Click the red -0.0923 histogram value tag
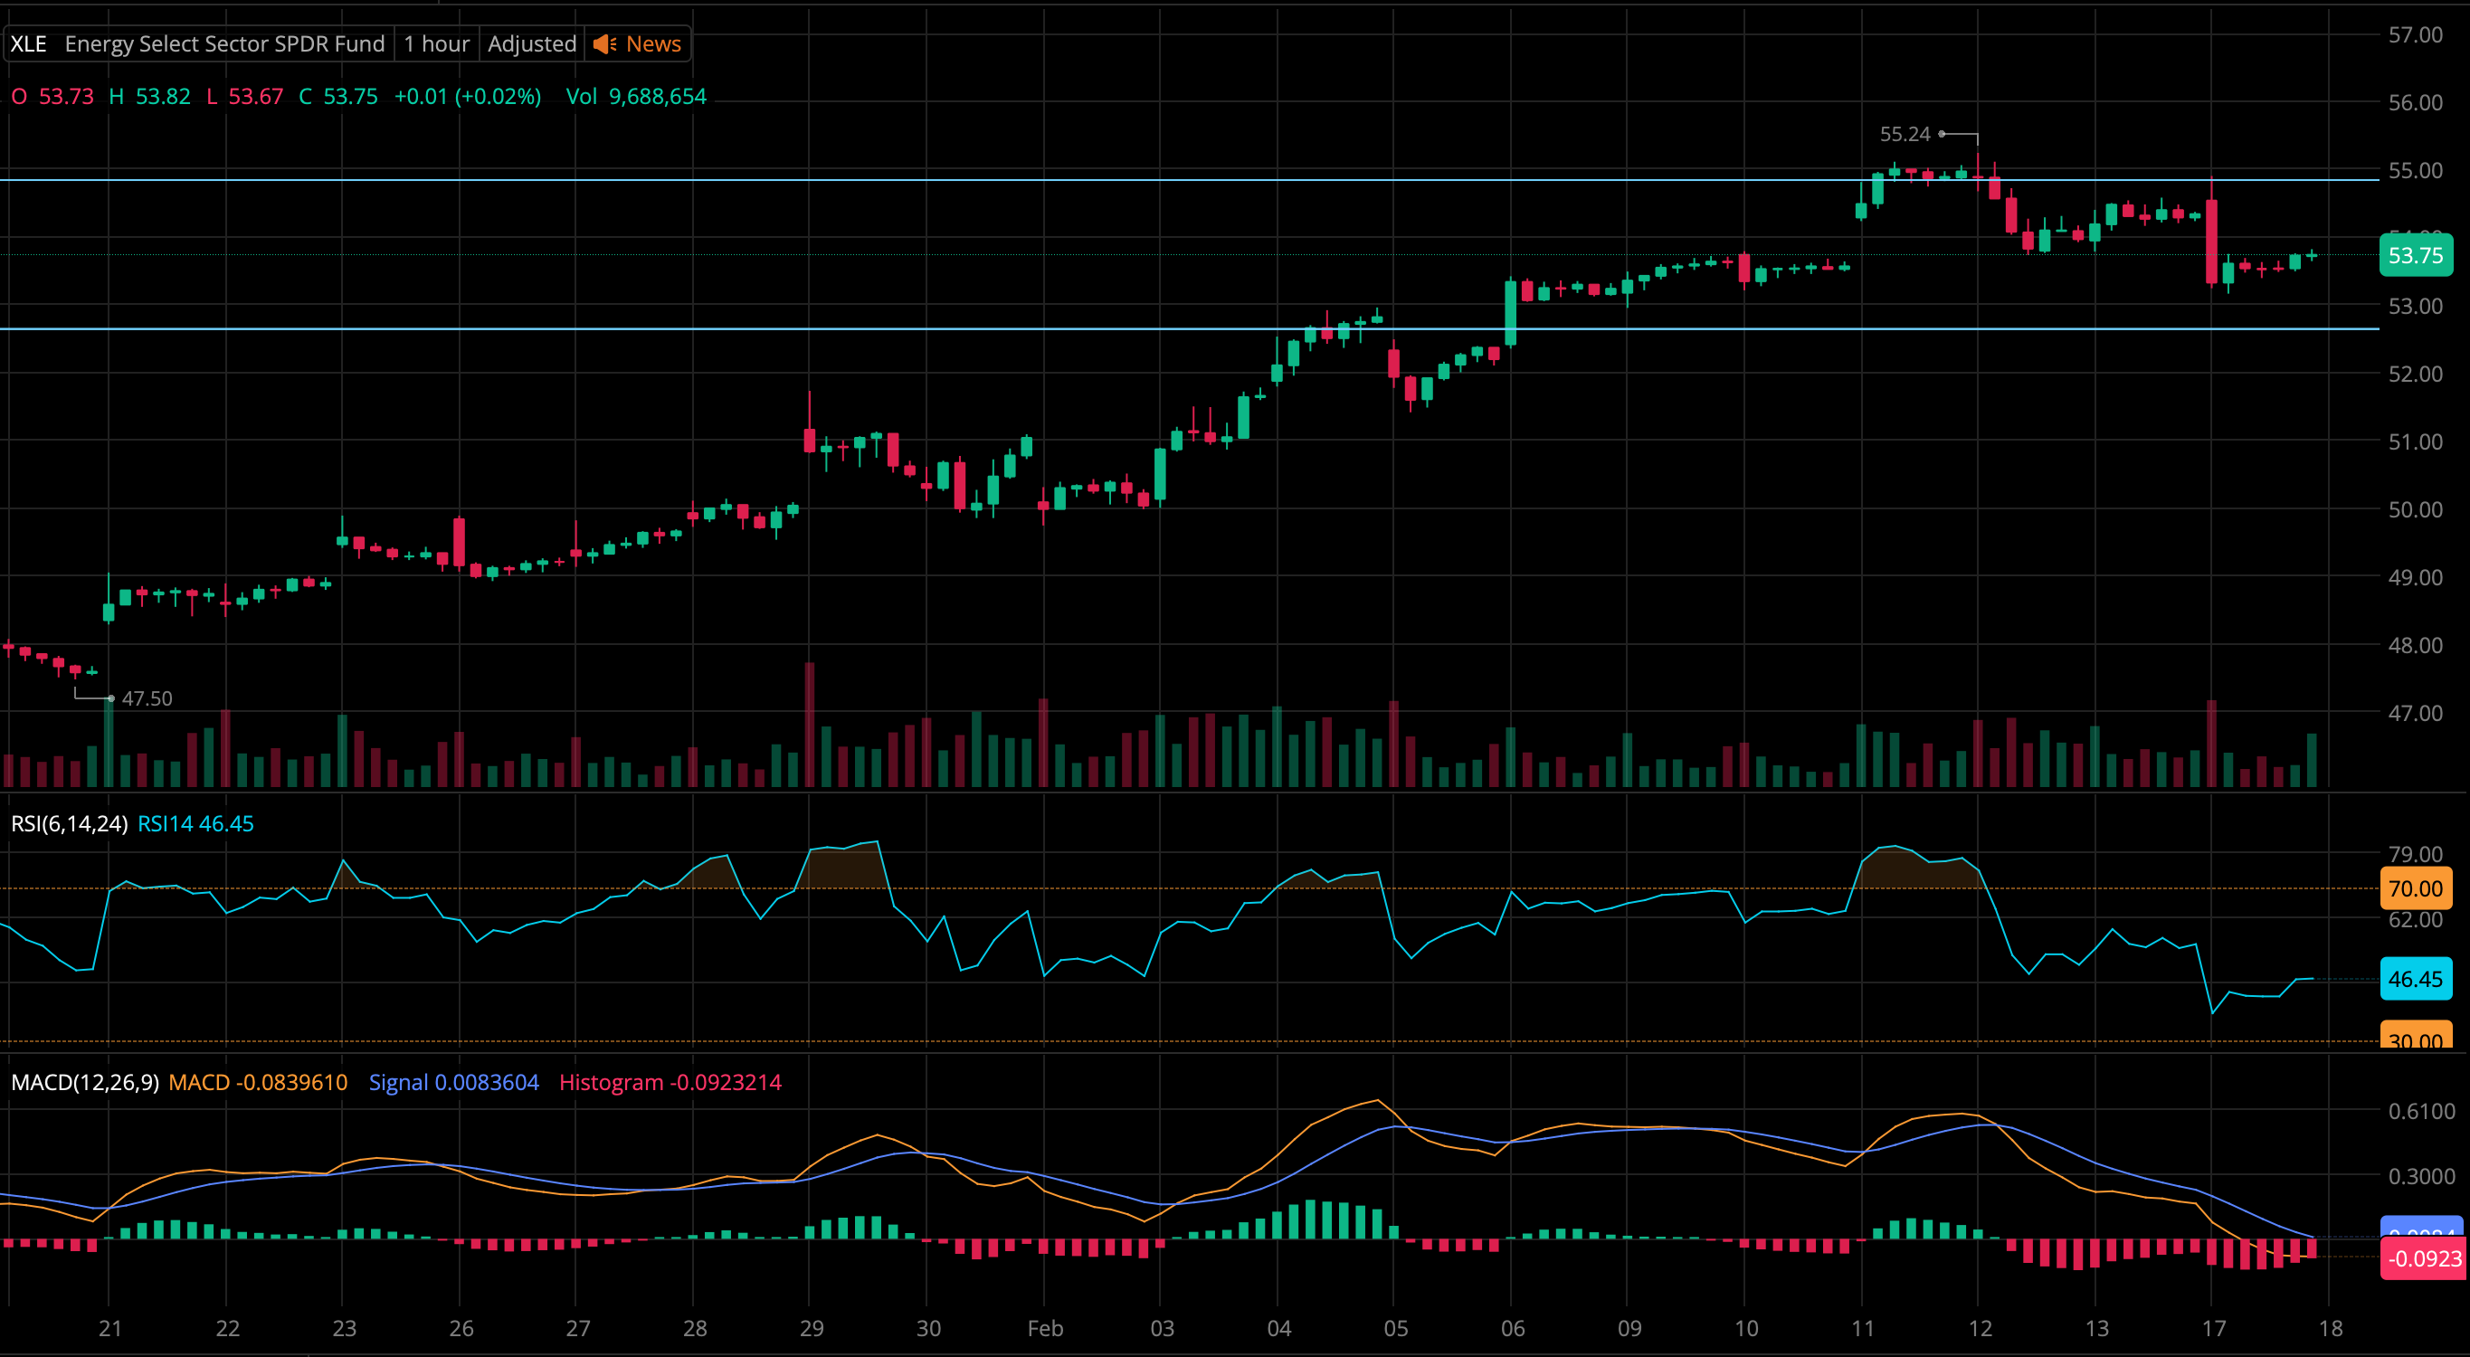 click(x=2422, y=1258)
